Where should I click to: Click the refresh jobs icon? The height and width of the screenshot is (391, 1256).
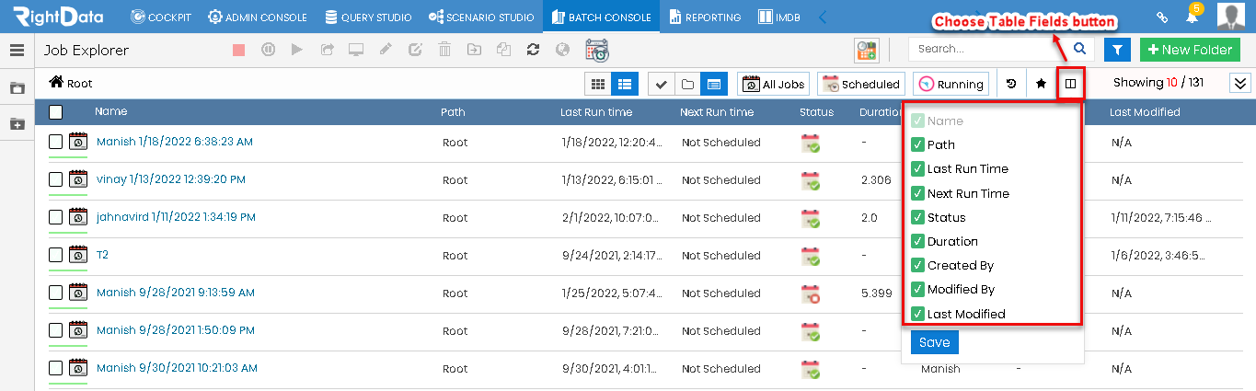[533, 50]
